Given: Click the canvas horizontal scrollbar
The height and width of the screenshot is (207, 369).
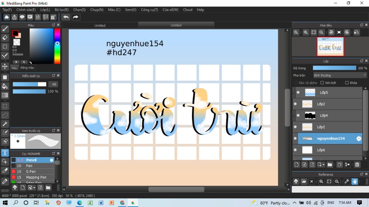Looking at the screenshot, I should [x=176, y=189].
